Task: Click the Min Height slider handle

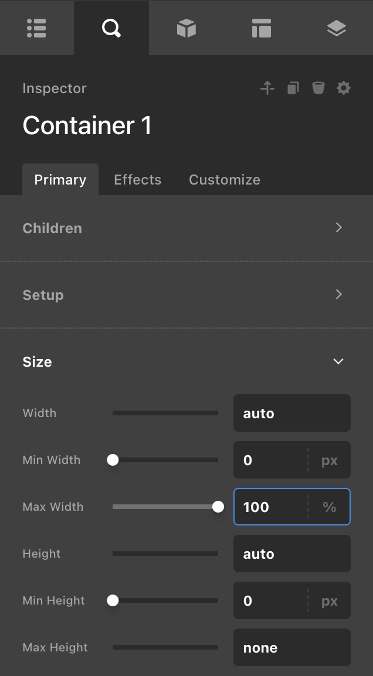Action: click(113, 600)
